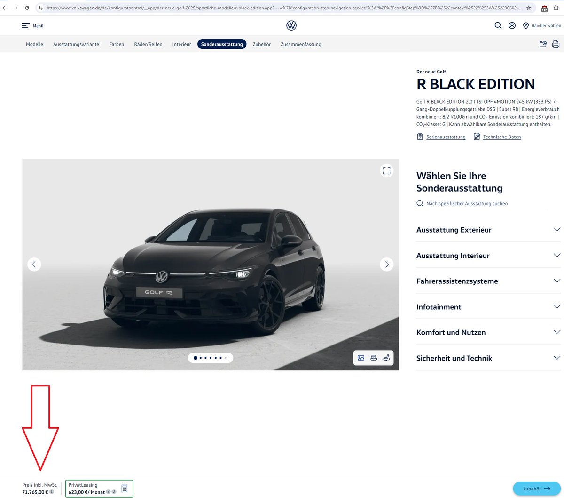The image size is (564, 498).
Task: Select first dot in image carousel indicator
Action: pyautogui.click(x=196, y=358)
